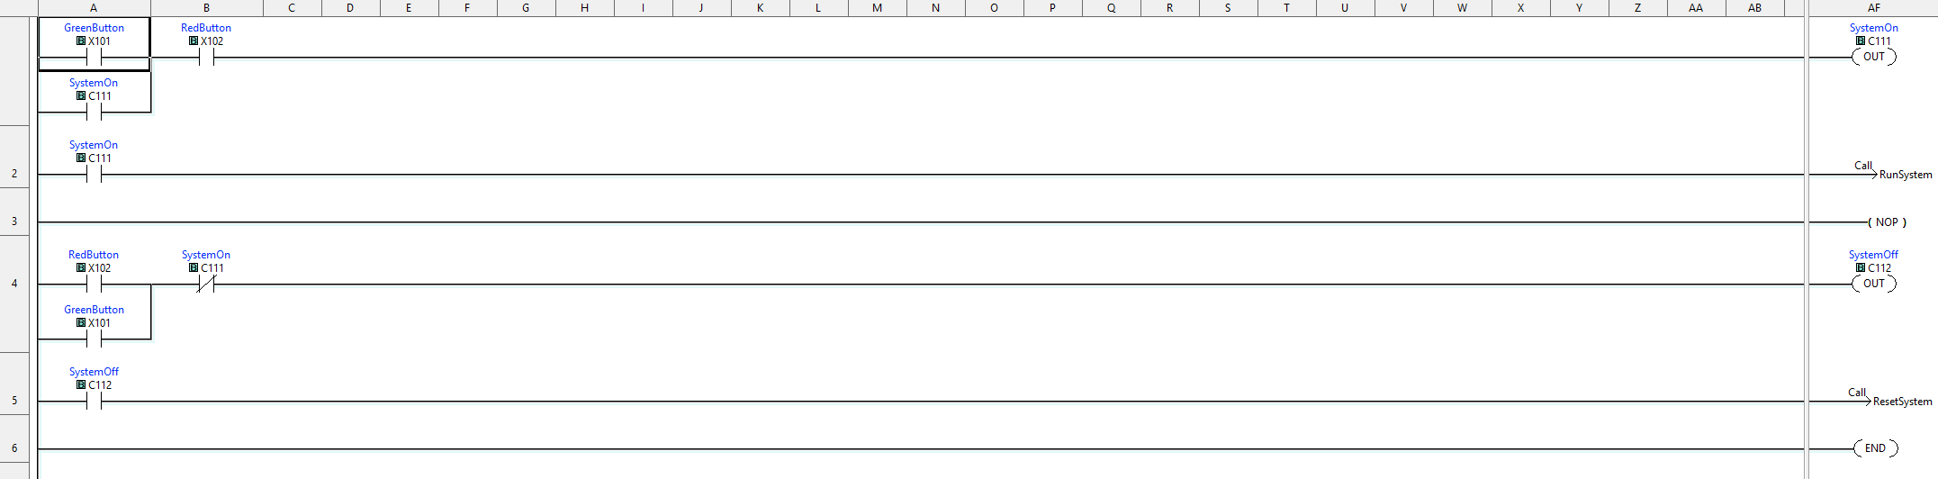Select the RedButton X102 contact in rung 4
Viewport: 1938px width, 479px height.
[94, 272]
